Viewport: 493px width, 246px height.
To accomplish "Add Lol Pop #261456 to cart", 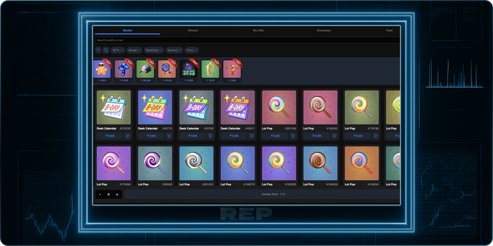I will (293, 136).
